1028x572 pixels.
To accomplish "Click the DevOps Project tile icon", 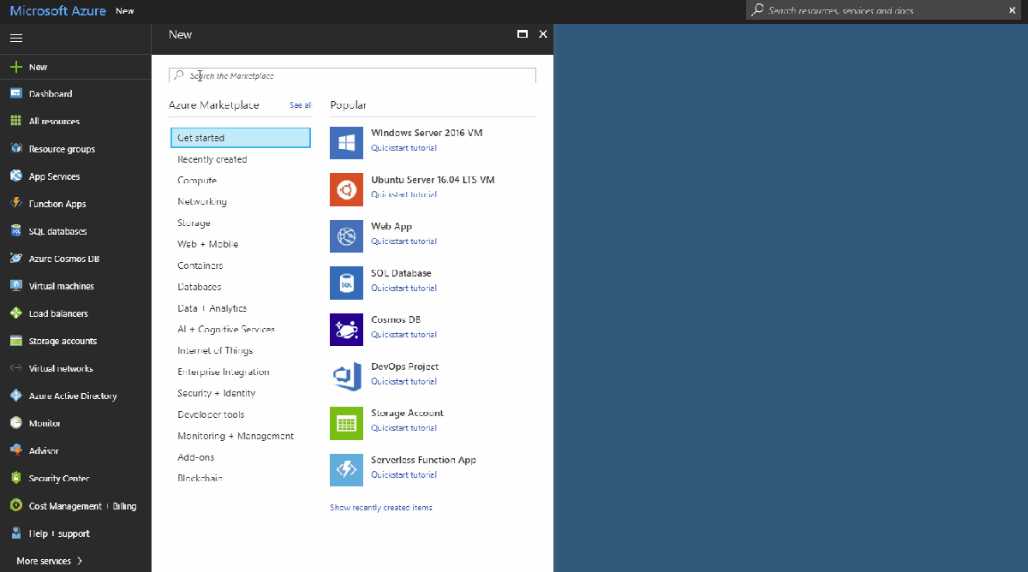I will tap(346, 376).
